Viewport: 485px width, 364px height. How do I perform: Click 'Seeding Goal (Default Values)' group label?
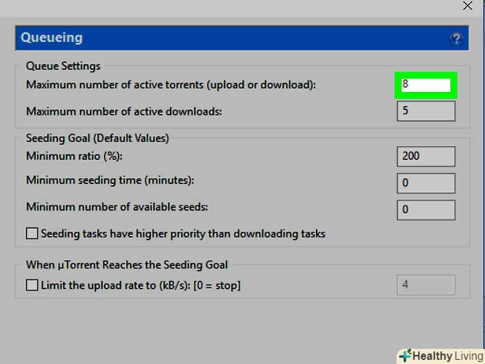click(x=97, y=138)
